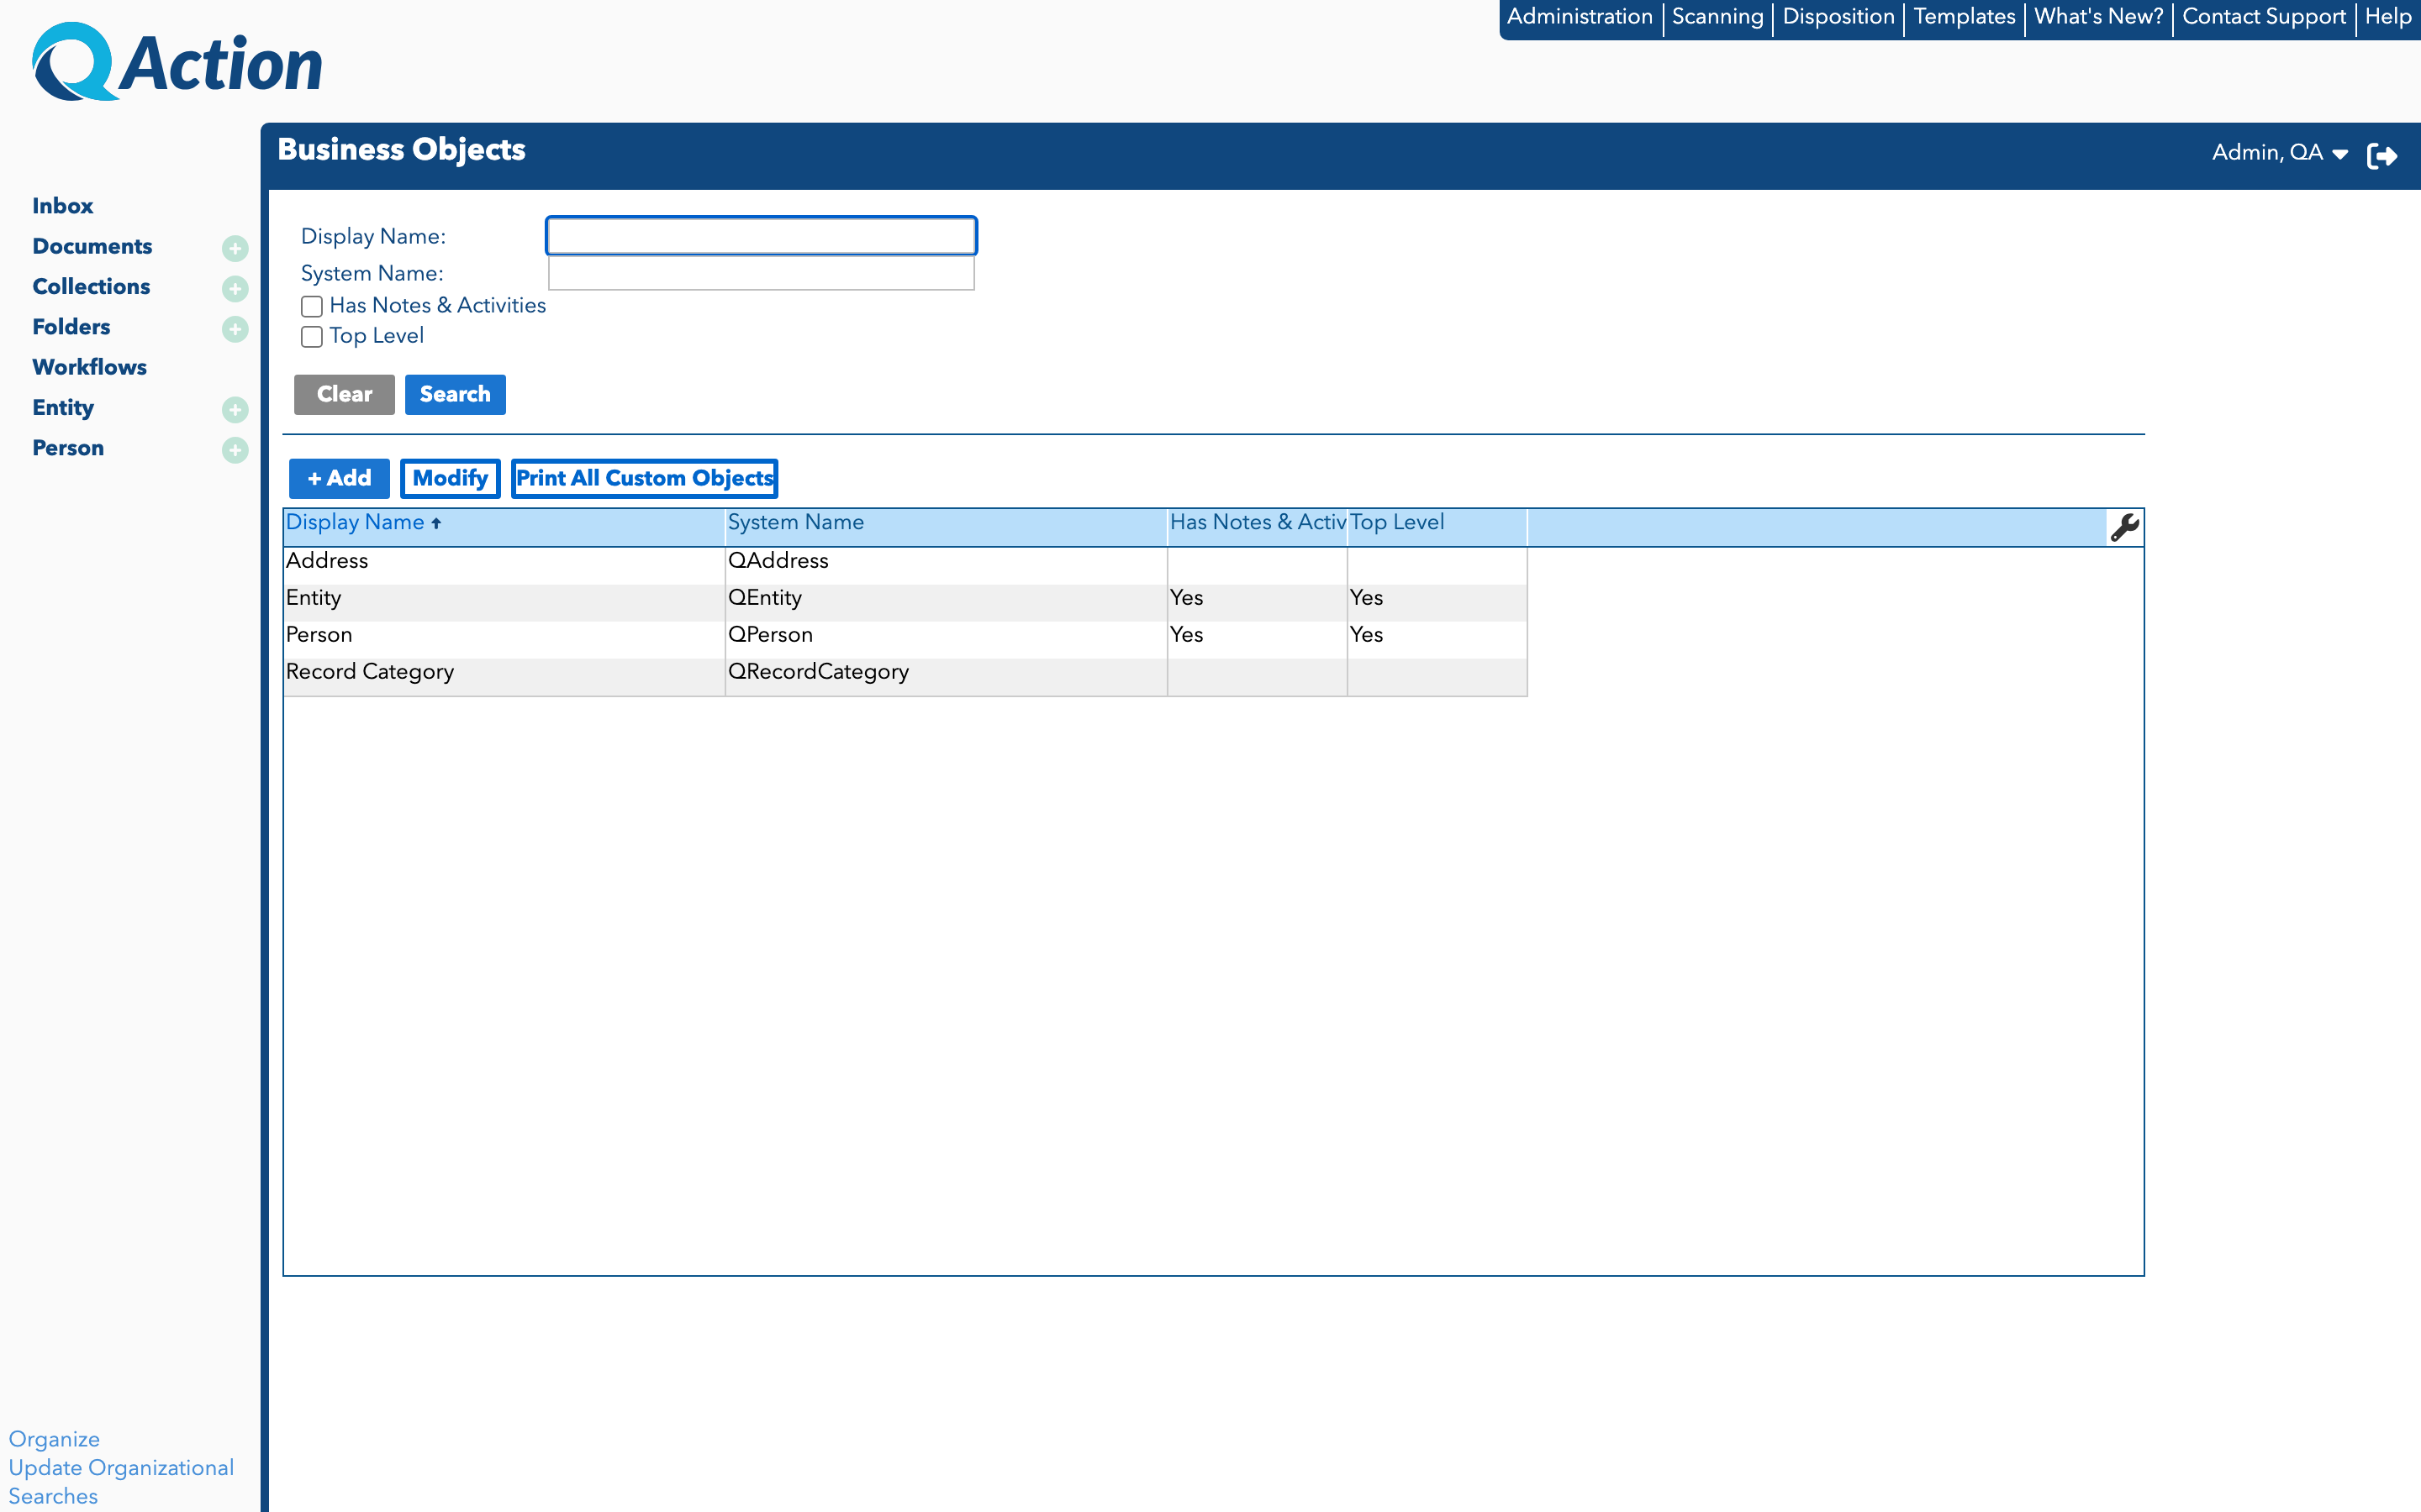This screenshot has width=2421, height=1512.
Task: Click the QAction logo
Action: click(x=177, y=63)
